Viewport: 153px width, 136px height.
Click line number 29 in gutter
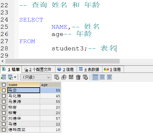point(4,56)
